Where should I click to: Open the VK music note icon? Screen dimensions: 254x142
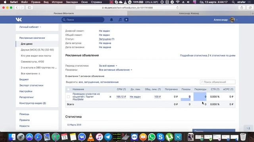point(120,20)
